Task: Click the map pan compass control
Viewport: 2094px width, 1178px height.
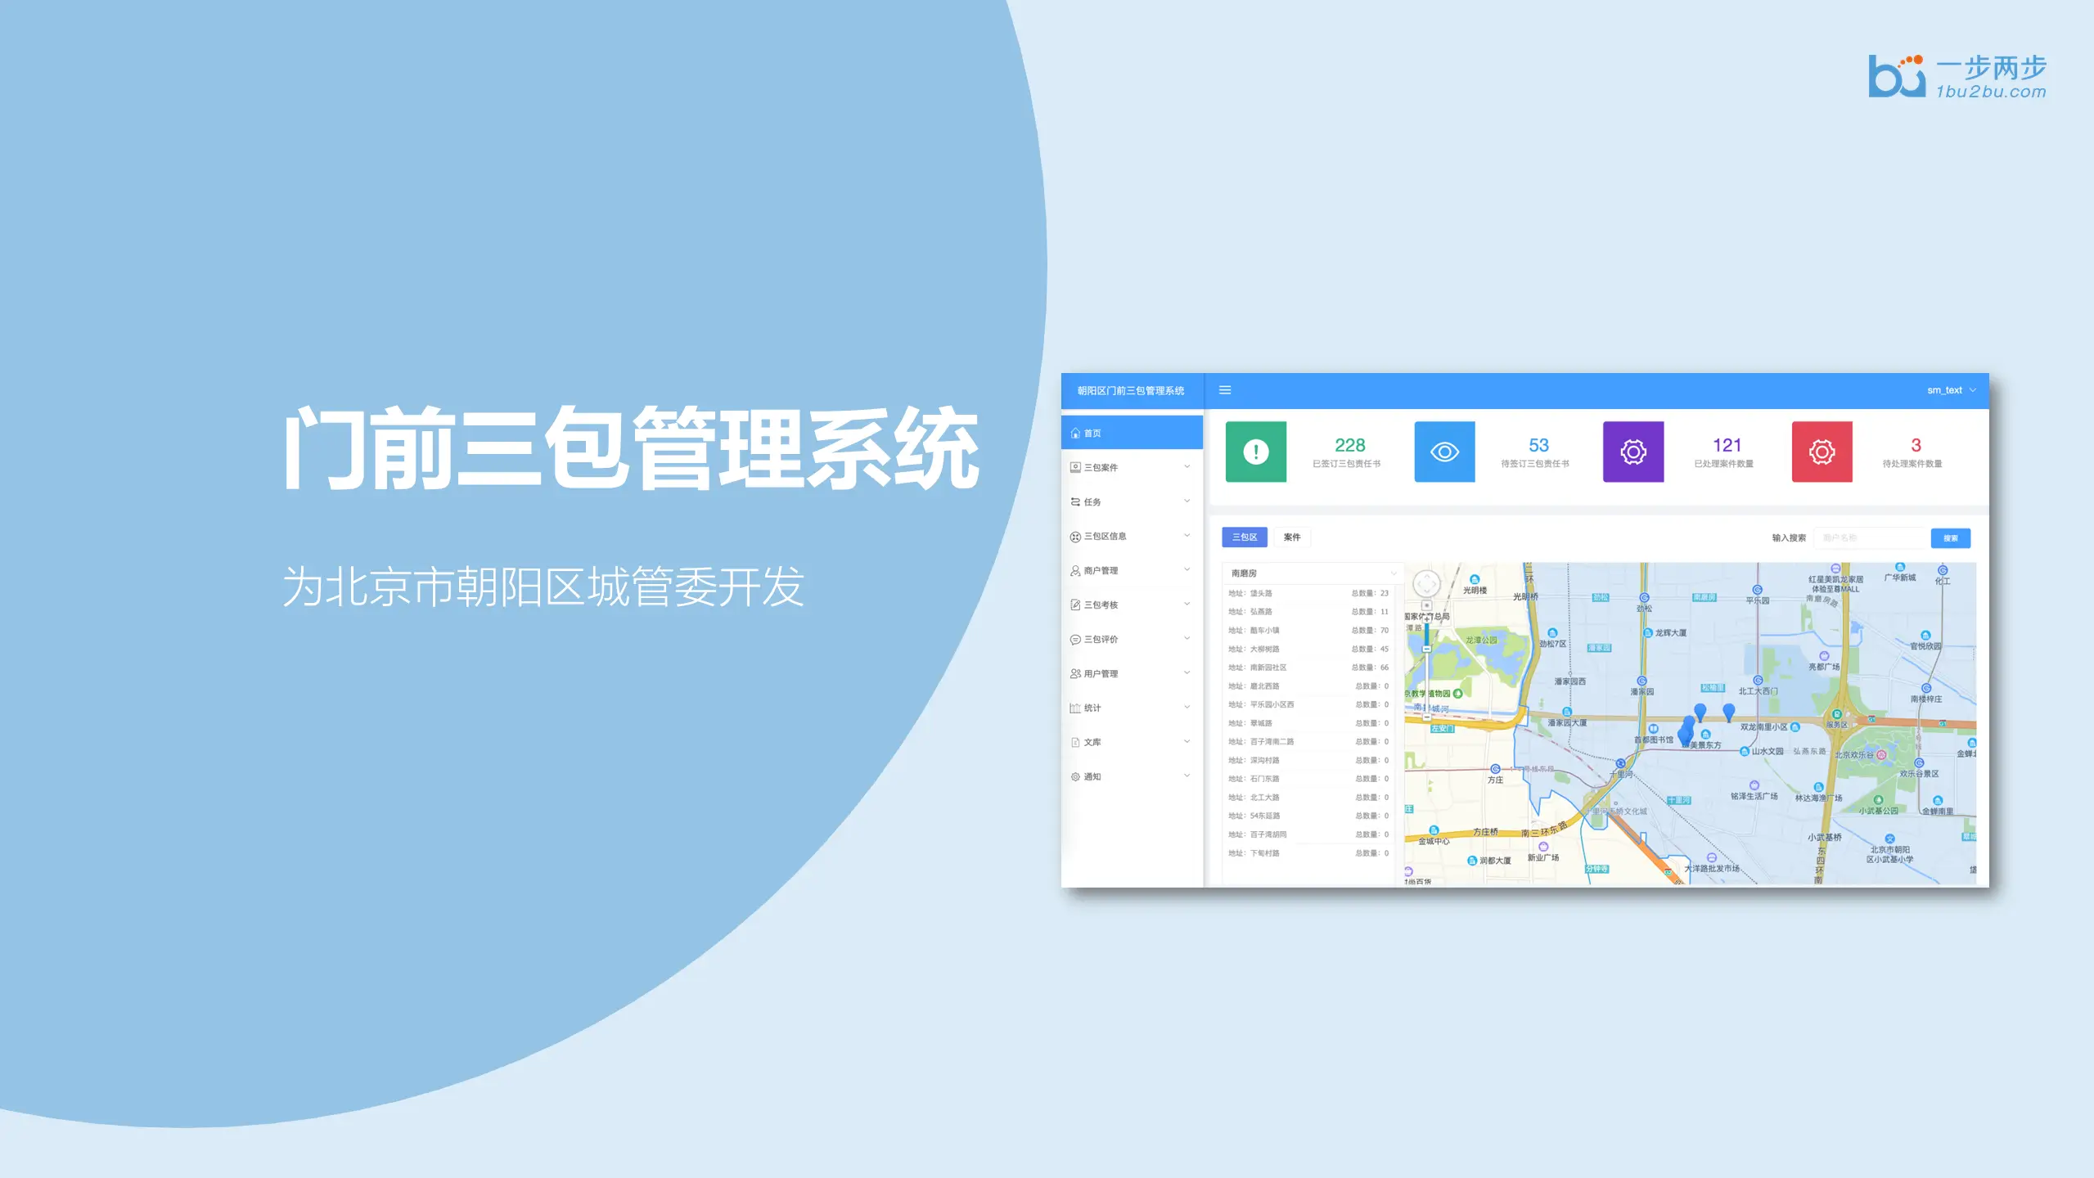Action: pos(1427,584)
